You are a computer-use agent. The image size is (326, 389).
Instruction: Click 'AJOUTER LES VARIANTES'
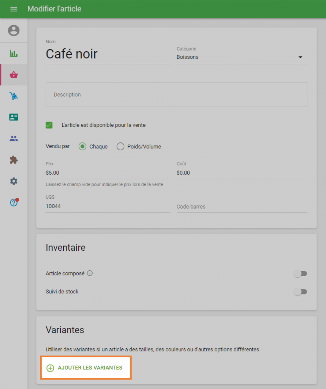pos(86,367)
